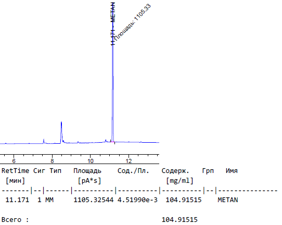Click axis tick label 12
The width and height of the screenshot is (282, 225).
coord(129,161)
